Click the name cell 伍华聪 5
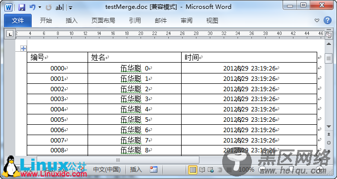The width and height of the screenshot is (337, 179). point(135,119)
